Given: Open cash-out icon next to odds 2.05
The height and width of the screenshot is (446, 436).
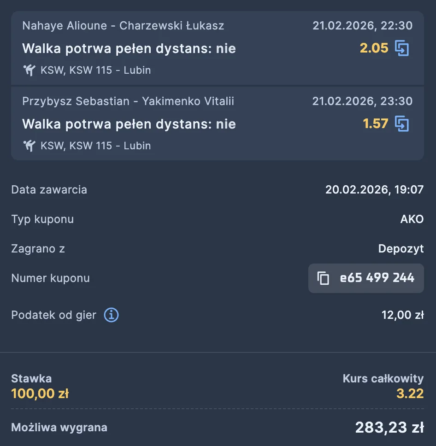Looking at the screenshot, I should coord(402,48).
